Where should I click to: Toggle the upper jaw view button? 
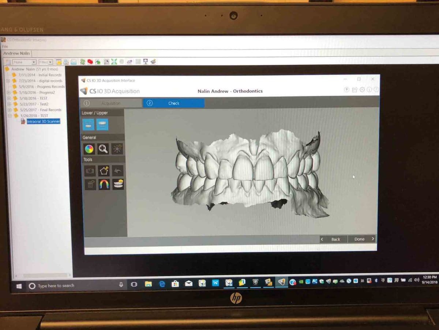(102, 125)
